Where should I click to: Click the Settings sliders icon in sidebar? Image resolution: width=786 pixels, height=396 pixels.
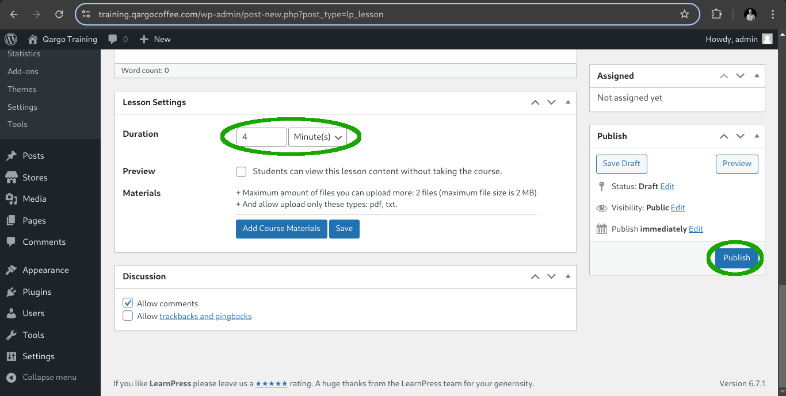pyautogui.click(x=11, y=356)
